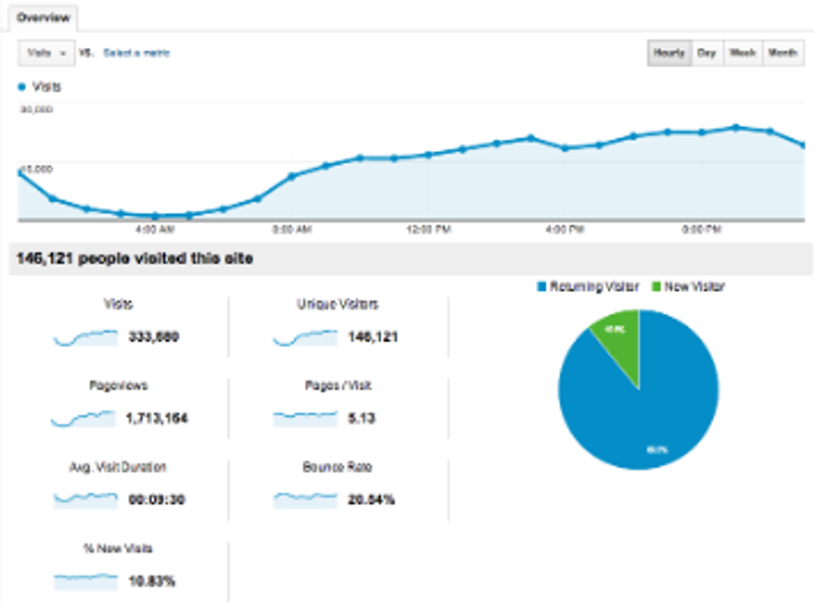Click the Unique Visitors sparkline
Viewport: 814px width, 605px height.
click(305, 338)
